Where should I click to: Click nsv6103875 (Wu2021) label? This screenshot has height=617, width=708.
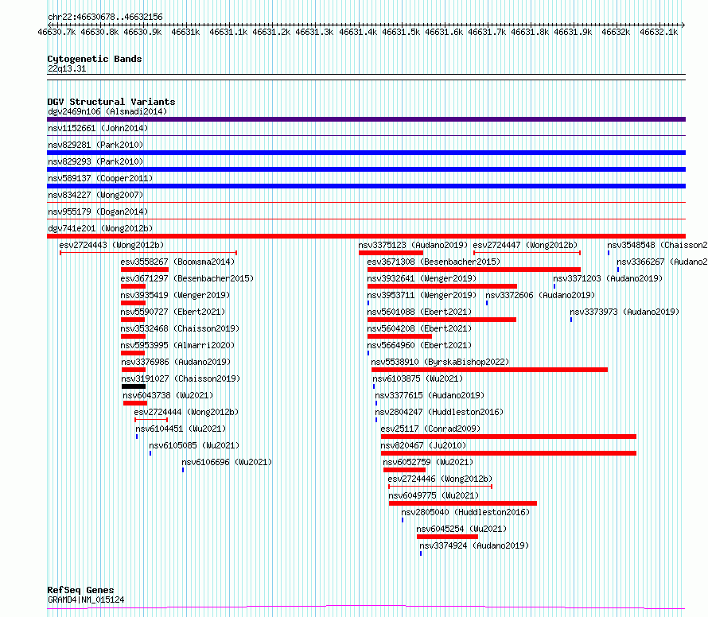418,378
